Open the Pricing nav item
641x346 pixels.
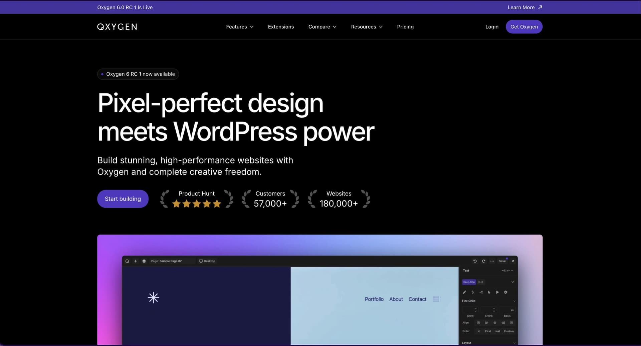click(405, 27)
